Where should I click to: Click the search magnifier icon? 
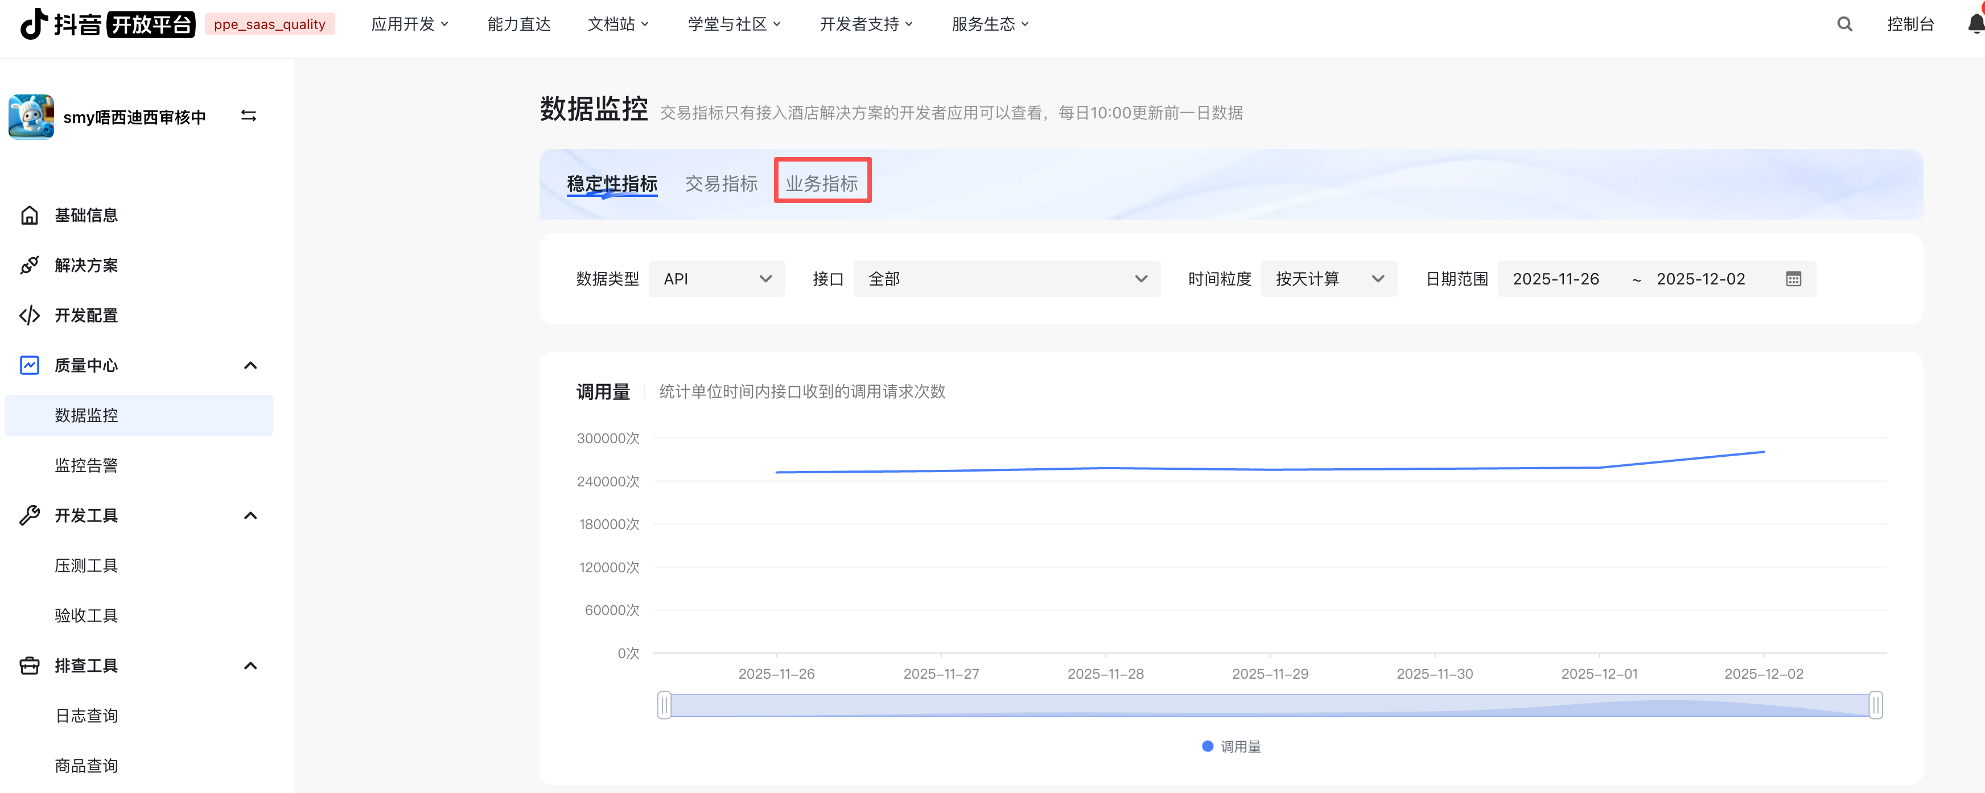point(1844,24)
